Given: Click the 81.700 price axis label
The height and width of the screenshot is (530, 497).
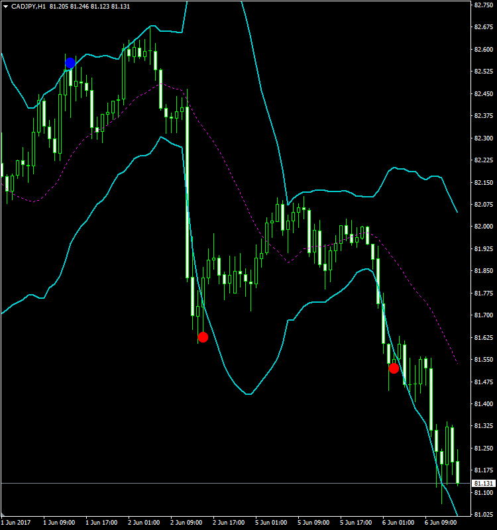Looking at the screenshot, I should (484, 315).
